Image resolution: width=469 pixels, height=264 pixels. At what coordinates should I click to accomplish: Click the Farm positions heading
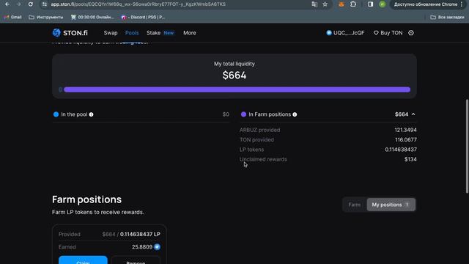tap(86, 199)
